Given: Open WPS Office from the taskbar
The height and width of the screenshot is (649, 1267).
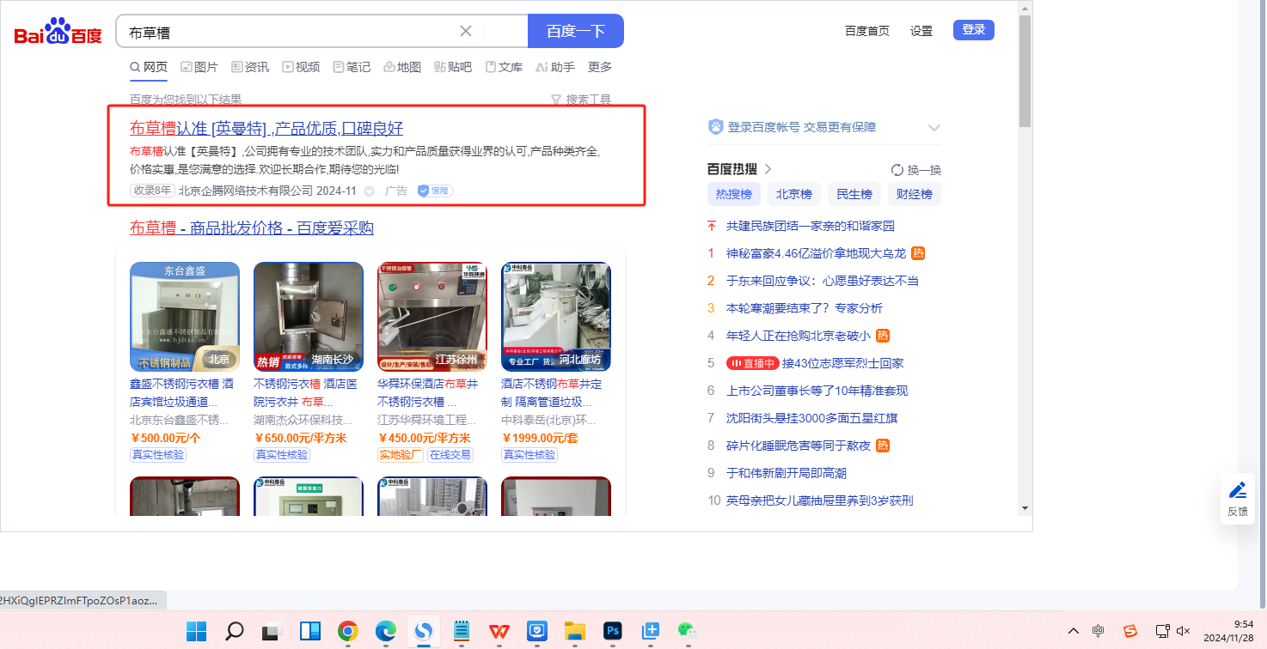Looking at the screenshot, I should [499, 631].
